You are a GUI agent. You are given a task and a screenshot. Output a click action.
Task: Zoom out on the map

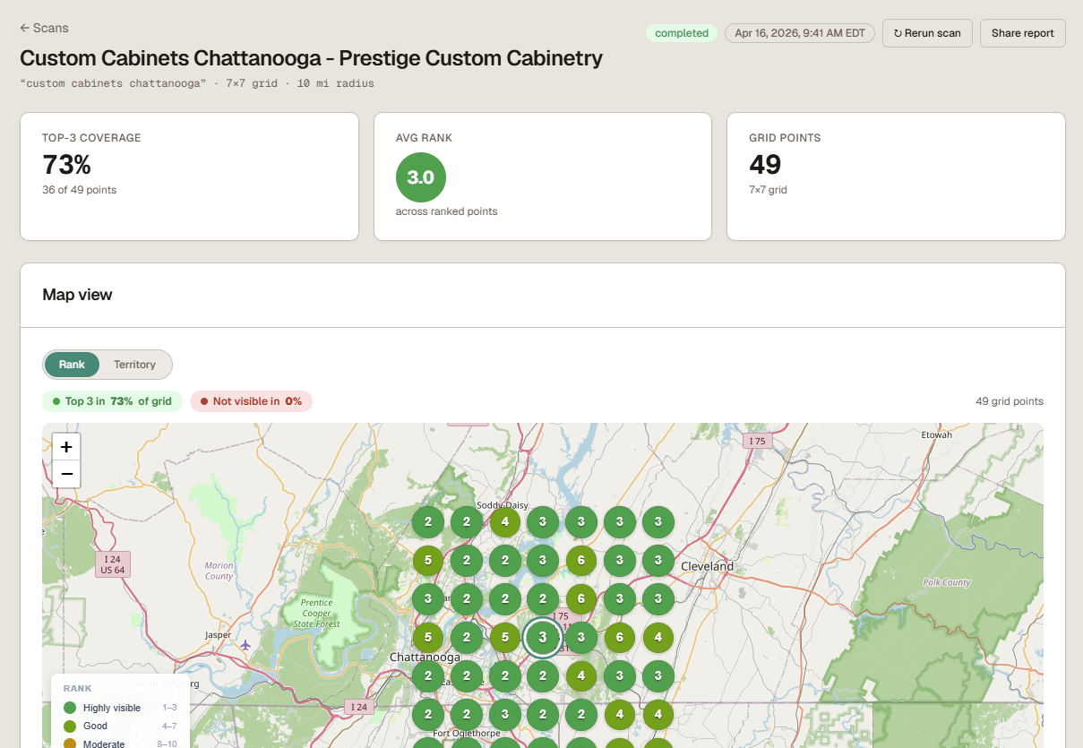click(x=66, y=474)
